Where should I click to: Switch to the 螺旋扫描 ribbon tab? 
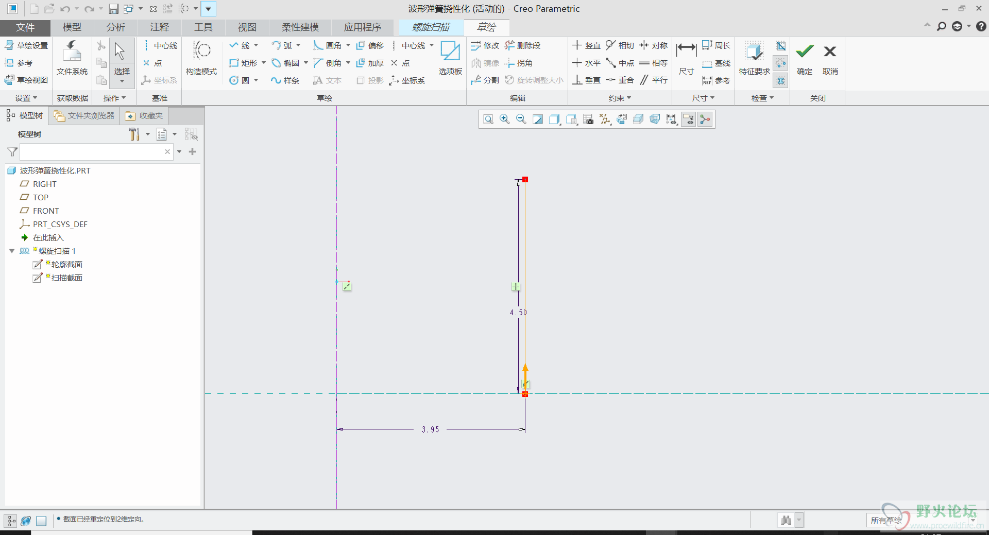coord(431,27)
